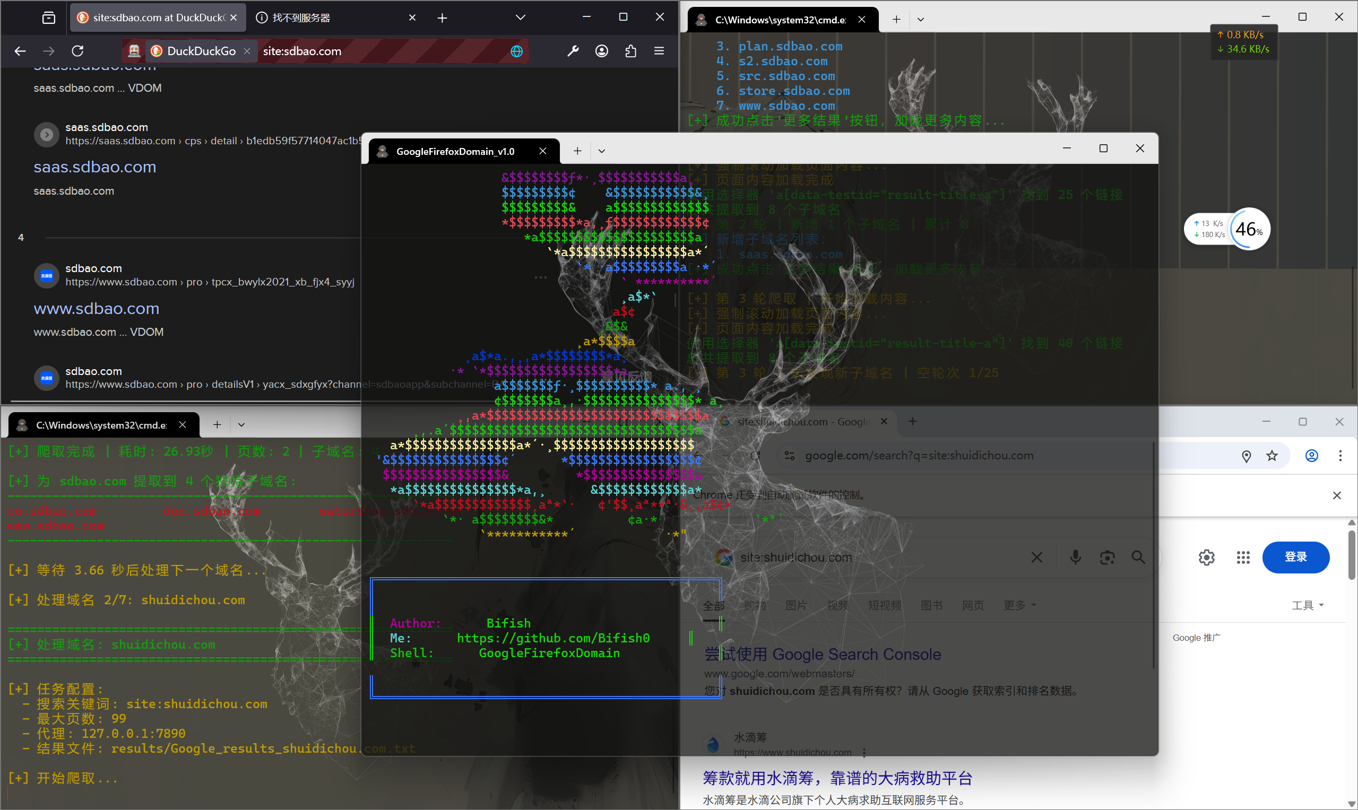Viewport: 1358px width, 810px height.
Task: Start Google voice search with microphone
Action: (x=1076, y=558)
